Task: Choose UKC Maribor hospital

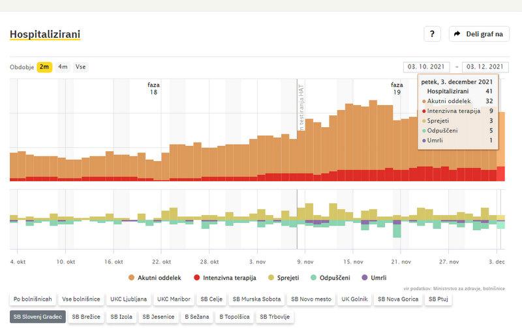Action: 175,299
